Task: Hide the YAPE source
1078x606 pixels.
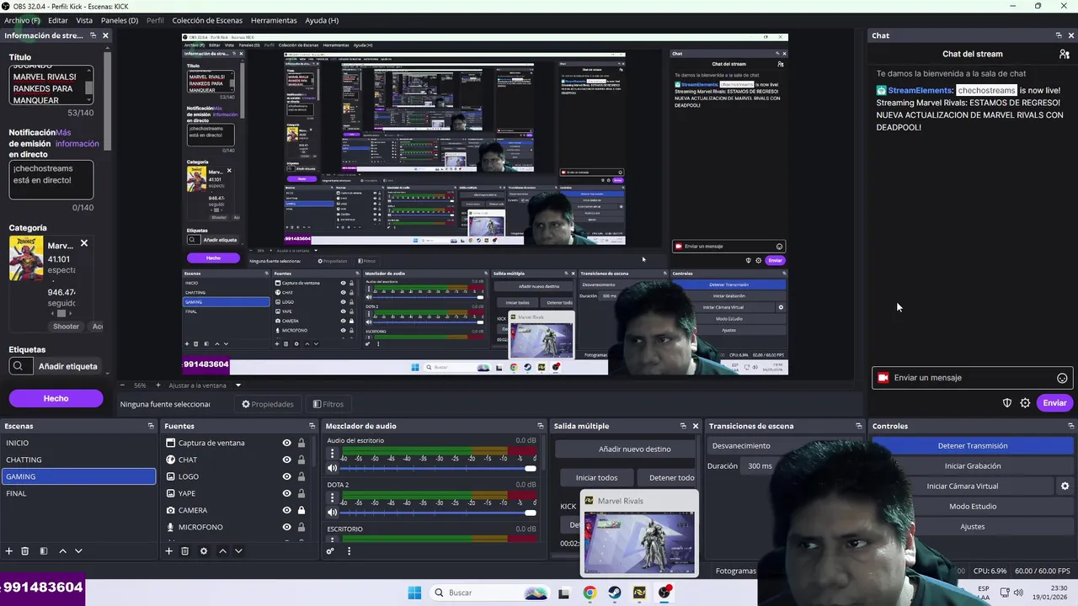Action: [286, 493]
